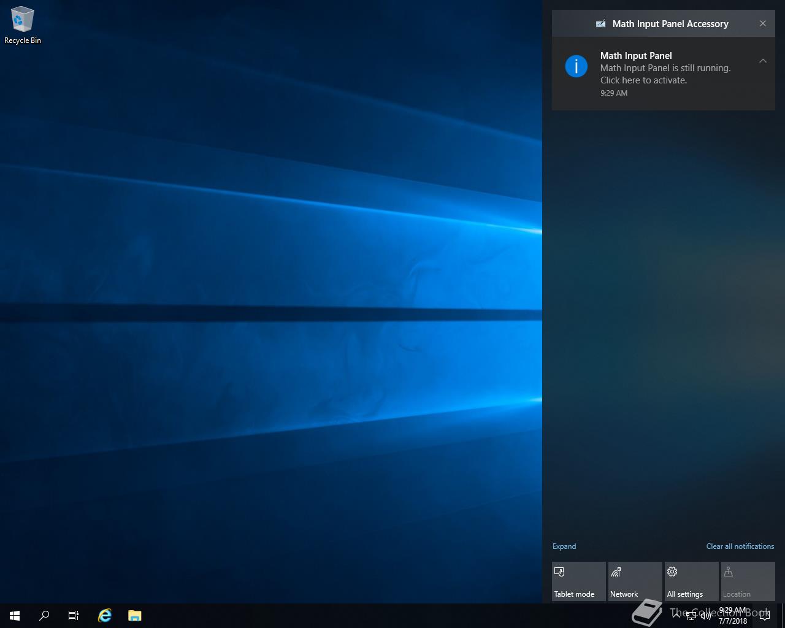Toggle the Location quick action tile

tap(748, 581)
